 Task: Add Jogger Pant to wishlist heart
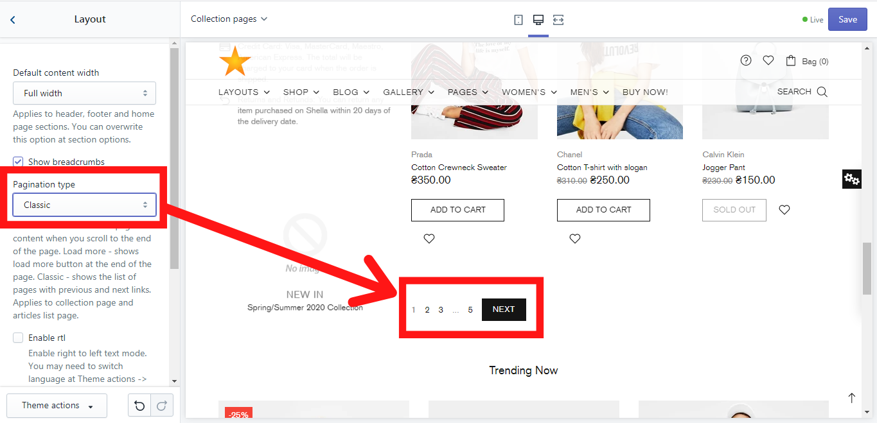(x=784, y=210)
